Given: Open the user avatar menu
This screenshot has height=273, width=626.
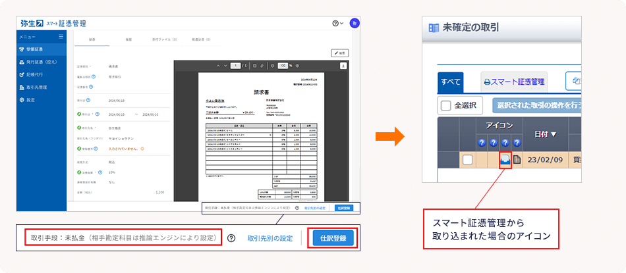Looking at the screenshot, I should [x=355, y=24].
